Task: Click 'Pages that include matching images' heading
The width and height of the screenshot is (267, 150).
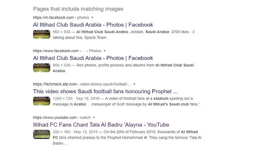Action: (78, 9)
